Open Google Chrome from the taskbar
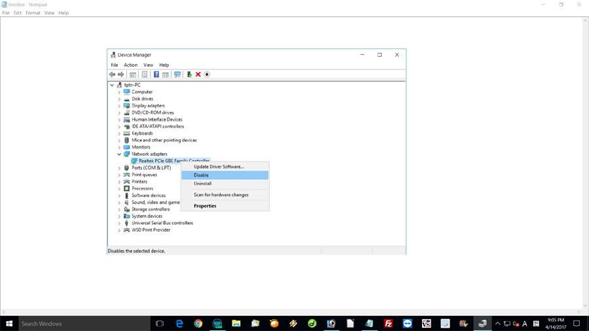 click(x=198, y=324)
